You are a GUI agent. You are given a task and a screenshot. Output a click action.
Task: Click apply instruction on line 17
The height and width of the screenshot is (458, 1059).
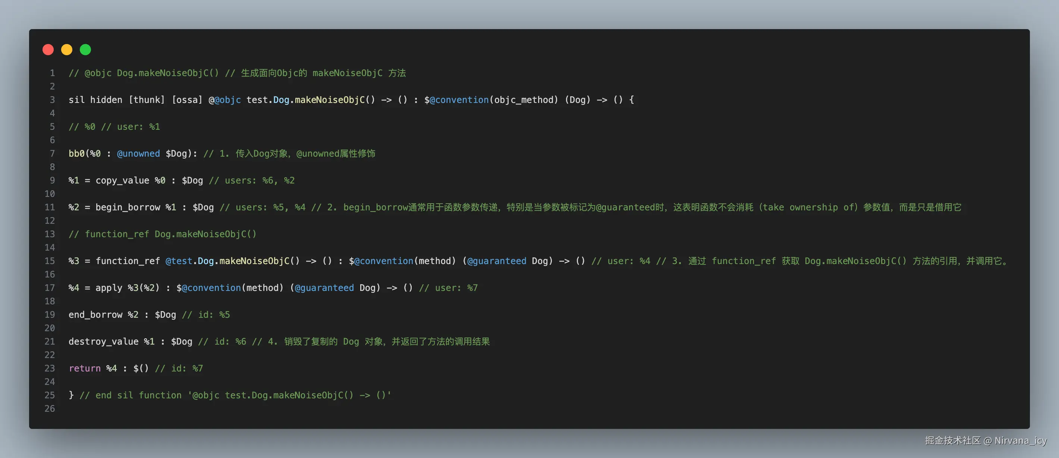[109, 288]
